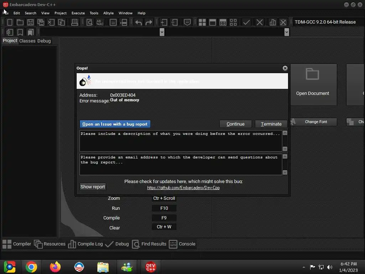Switch to the Classes tab
Image resolution: width=365 pixels, height=274 pixels.
click(27, 41)
